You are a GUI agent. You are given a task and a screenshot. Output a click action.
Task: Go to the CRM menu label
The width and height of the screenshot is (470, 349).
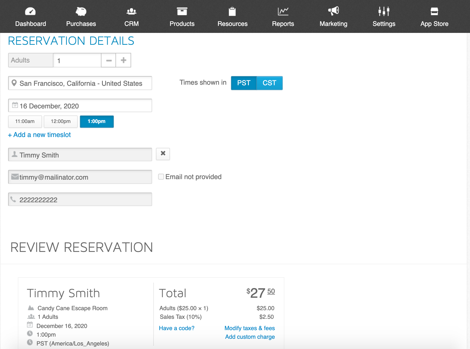click(x=131, y=24)
